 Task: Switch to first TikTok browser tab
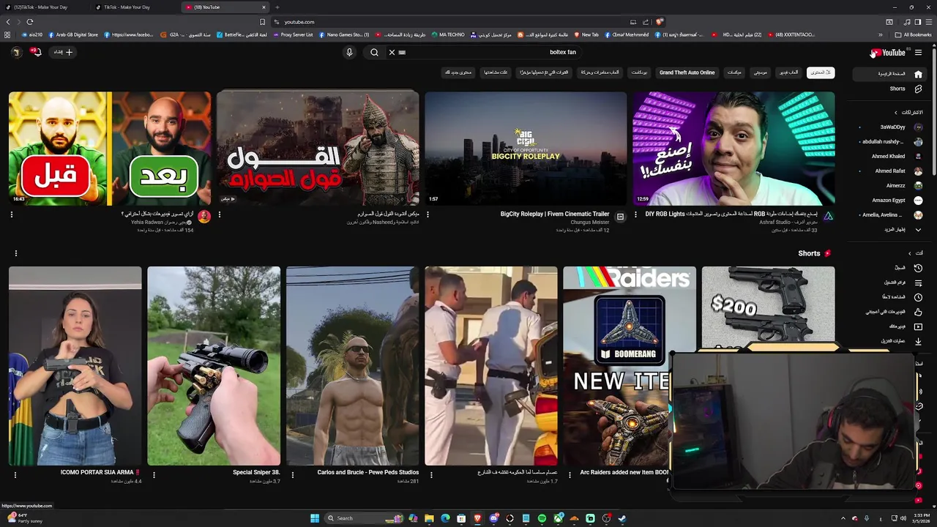45,7
